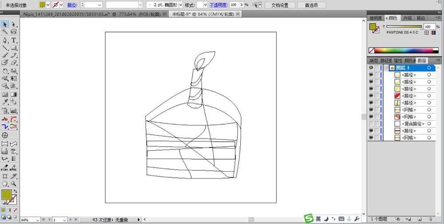Open the 外观 panel tab
The height and width of the screenshot is (224, 444).
point(407,18)
